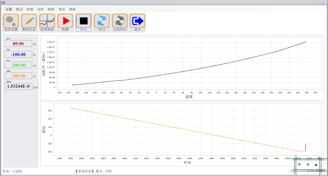Activate the 吹扫 purge icon
Viewport: 328px width, 176px height.
coord(102,22)
